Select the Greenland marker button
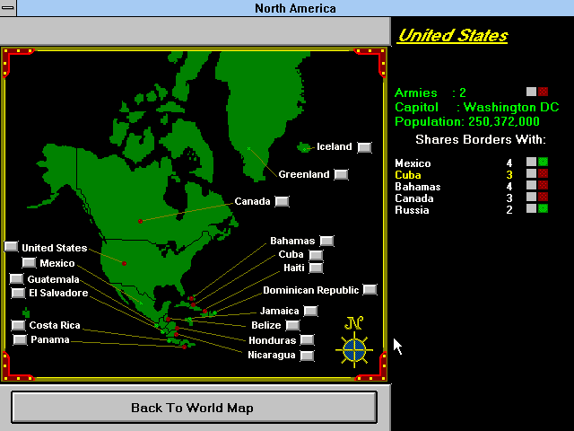 click(x=341, y=174)
